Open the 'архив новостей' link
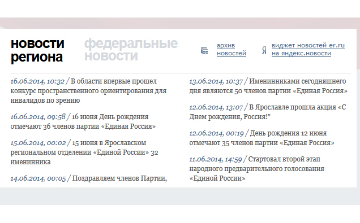 click(x=231, y=49)
